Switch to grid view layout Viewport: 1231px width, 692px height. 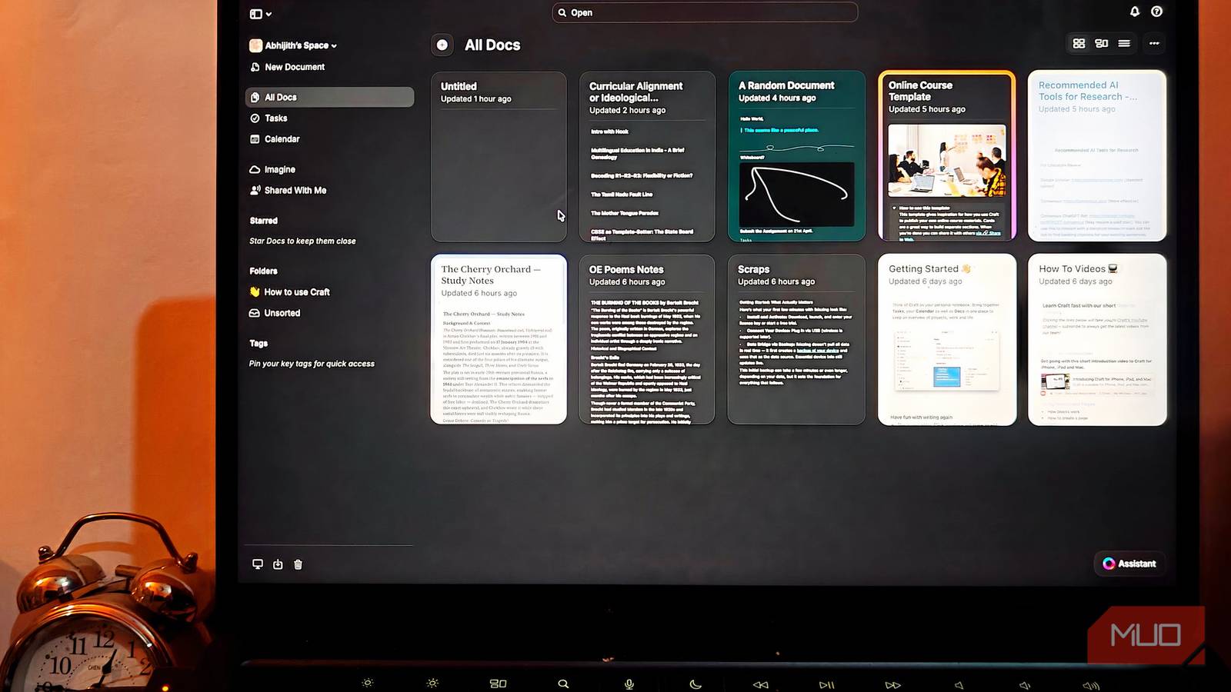click(1079, 43)
